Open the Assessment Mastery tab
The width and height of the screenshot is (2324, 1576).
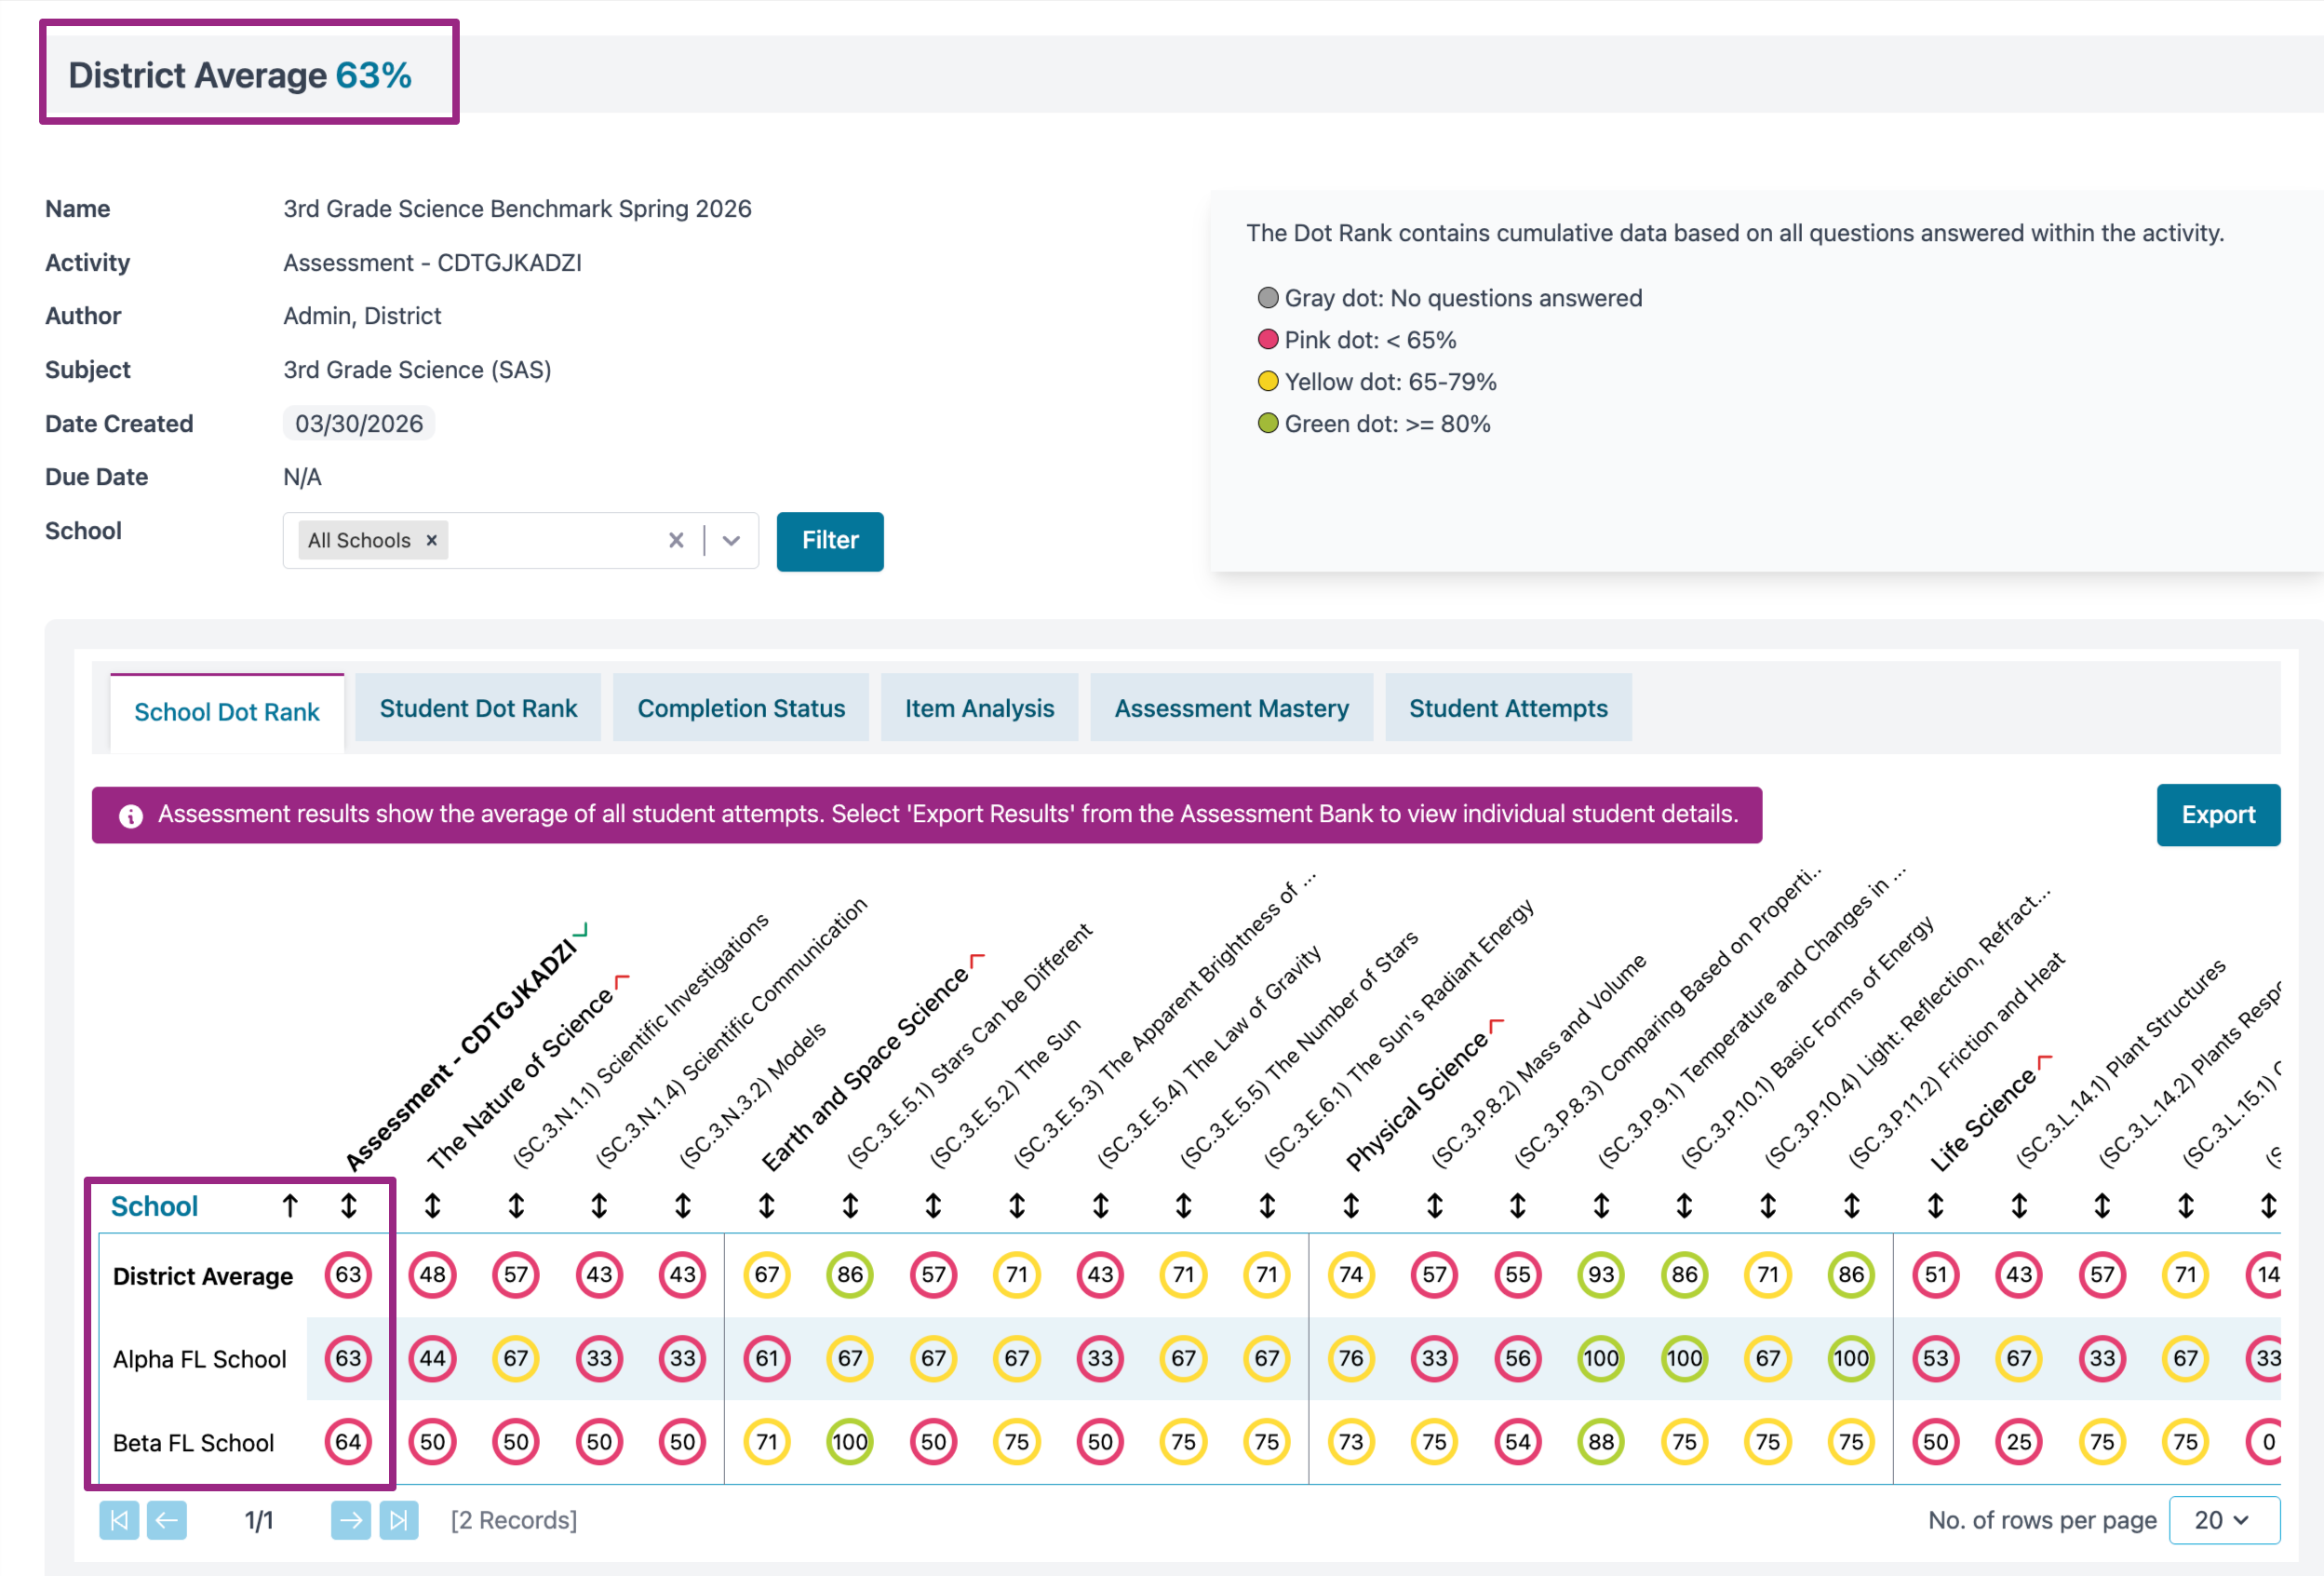click(x=1231, y=708)
